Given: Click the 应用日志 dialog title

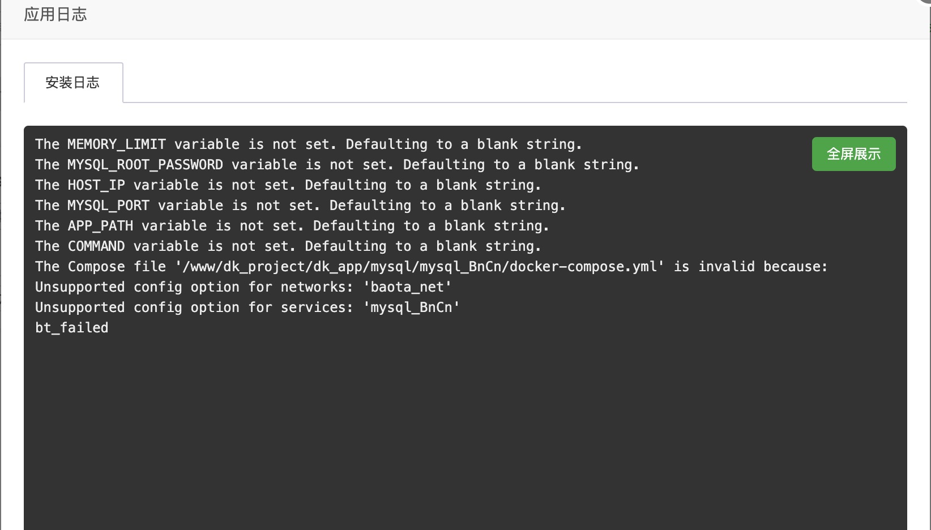Looking at the screenshot, I should [x=55, y=15].
